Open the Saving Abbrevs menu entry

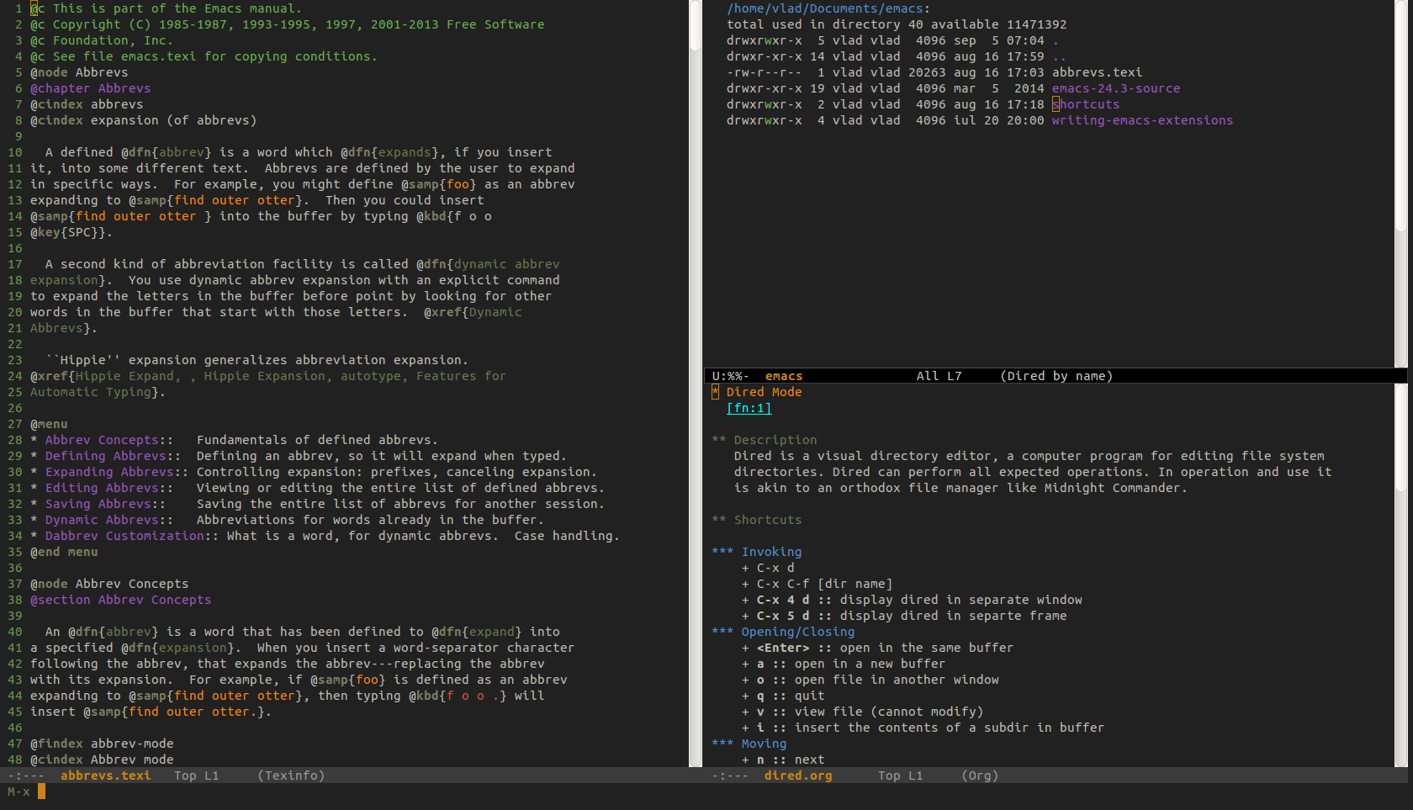[98, 504]
